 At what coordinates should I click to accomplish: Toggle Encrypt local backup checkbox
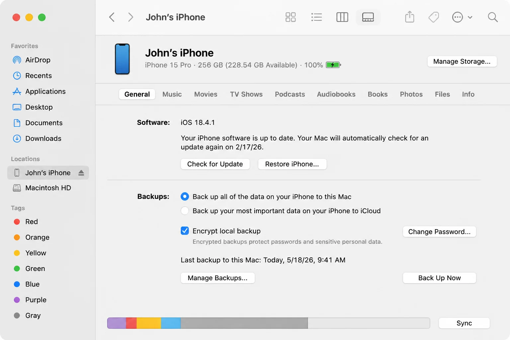[185, 231]
